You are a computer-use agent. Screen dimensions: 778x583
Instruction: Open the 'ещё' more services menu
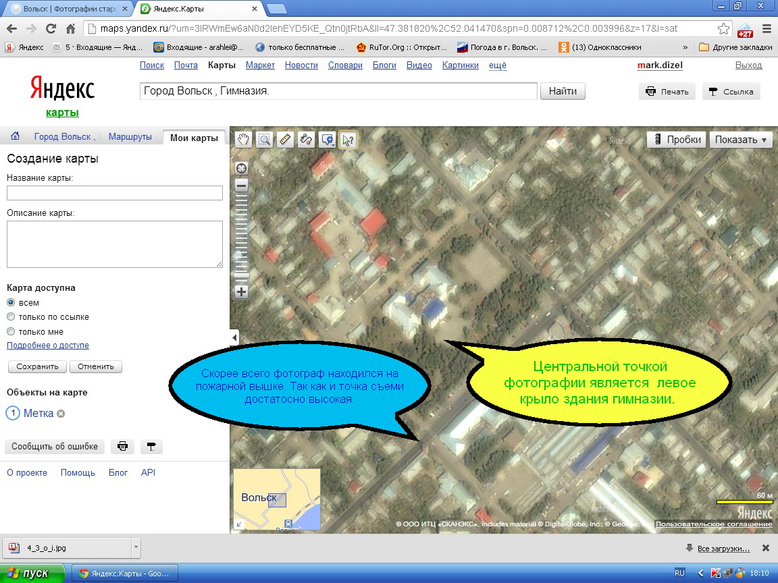tap(497, 65)
